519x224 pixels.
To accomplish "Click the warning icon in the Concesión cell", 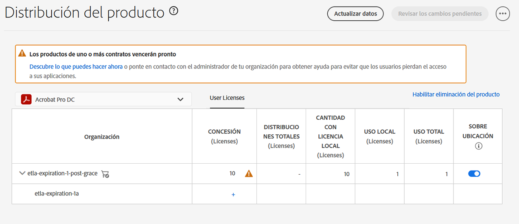I will coord(249,174).
